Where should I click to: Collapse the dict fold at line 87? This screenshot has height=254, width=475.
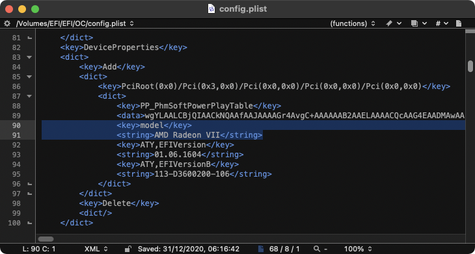(x=29, y=96)
